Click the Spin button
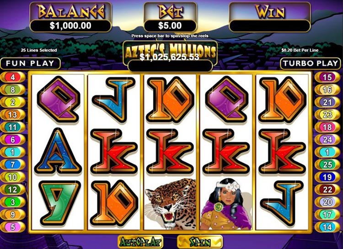This screenshot has height=249, width=343. (x=200, y=242)
